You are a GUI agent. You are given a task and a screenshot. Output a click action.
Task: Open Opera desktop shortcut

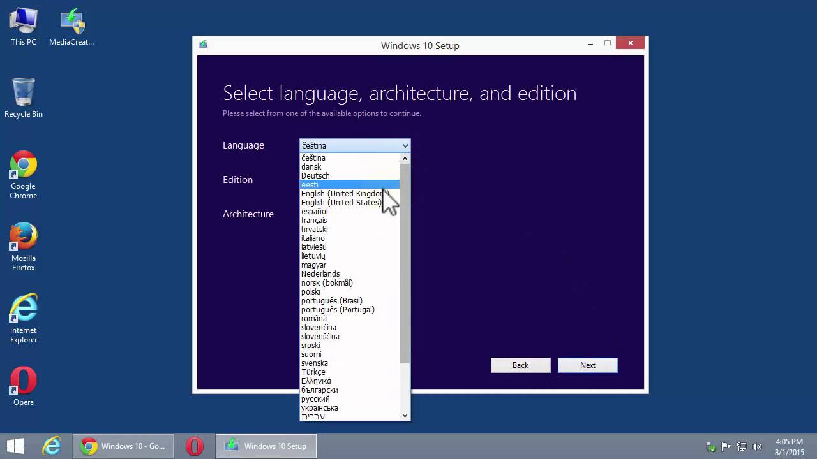(24, 386)
